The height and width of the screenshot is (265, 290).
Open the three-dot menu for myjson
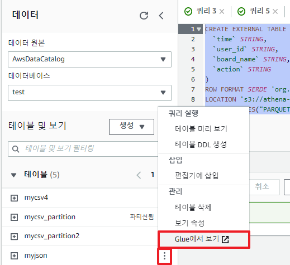click(164, 256)
